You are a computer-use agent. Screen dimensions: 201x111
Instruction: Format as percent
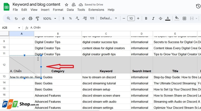70,18
